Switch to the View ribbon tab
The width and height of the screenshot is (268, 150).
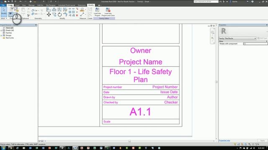24,5
